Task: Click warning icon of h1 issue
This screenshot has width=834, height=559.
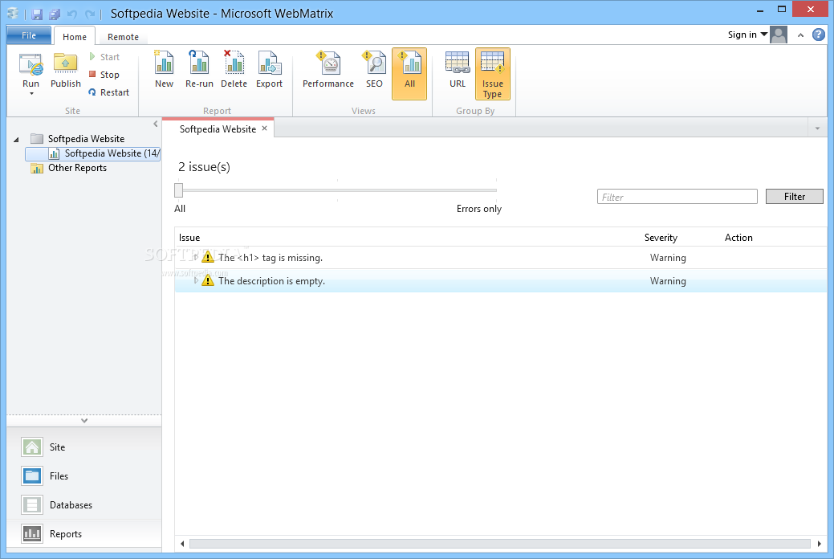Action: click(x=208, y=257)
